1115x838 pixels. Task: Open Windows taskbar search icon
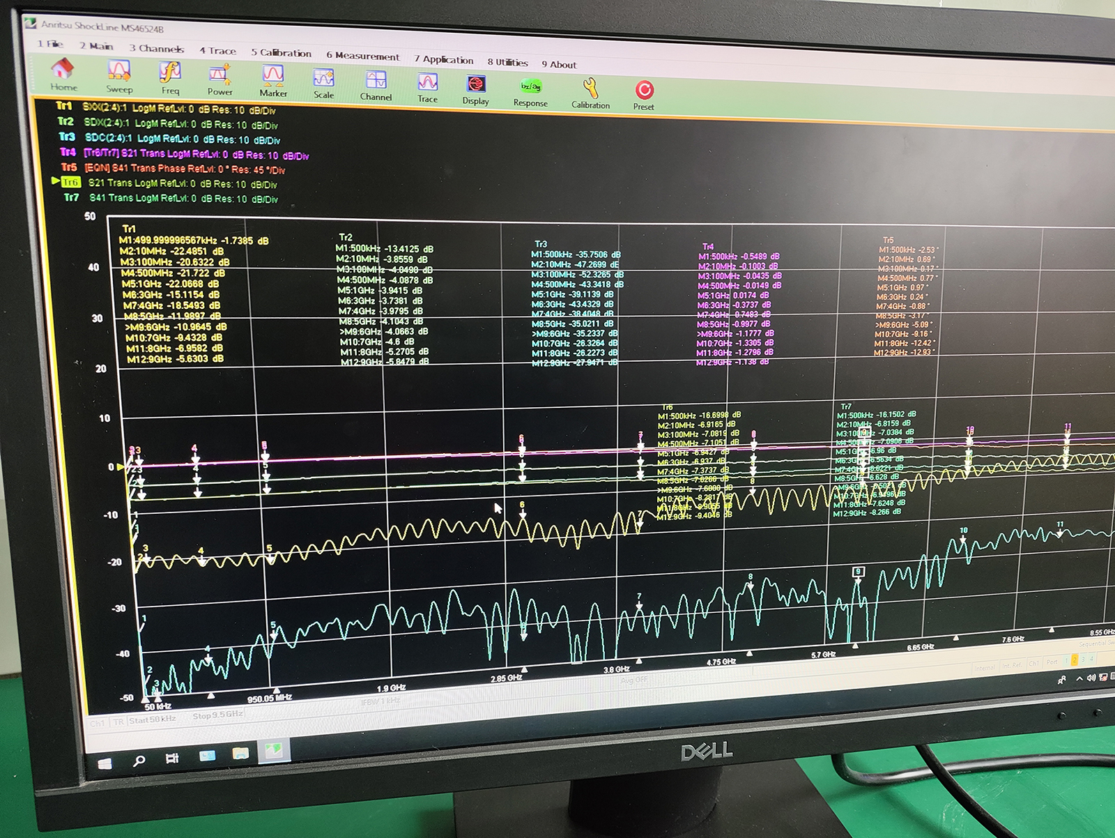(139, 761)
